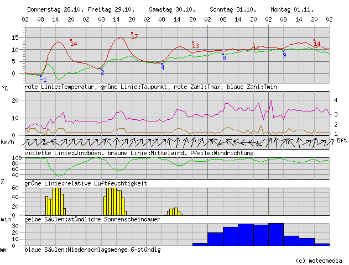Click the blue Tmin value -1
The width and height of the screenshot is (349, 265).
click(44, 79)
